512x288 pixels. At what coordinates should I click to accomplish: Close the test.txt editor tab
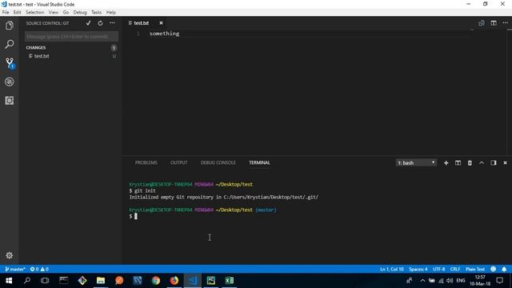[161, 23]
